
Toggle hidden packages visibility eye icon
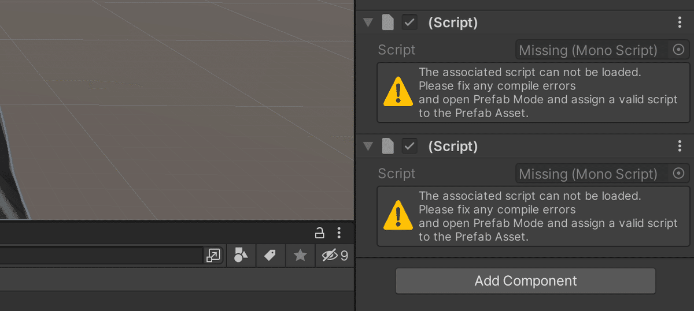(335, 255)
